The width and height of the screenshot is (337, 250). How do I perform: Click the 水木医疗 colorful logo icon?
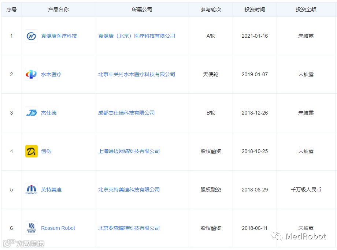(32, 74)
